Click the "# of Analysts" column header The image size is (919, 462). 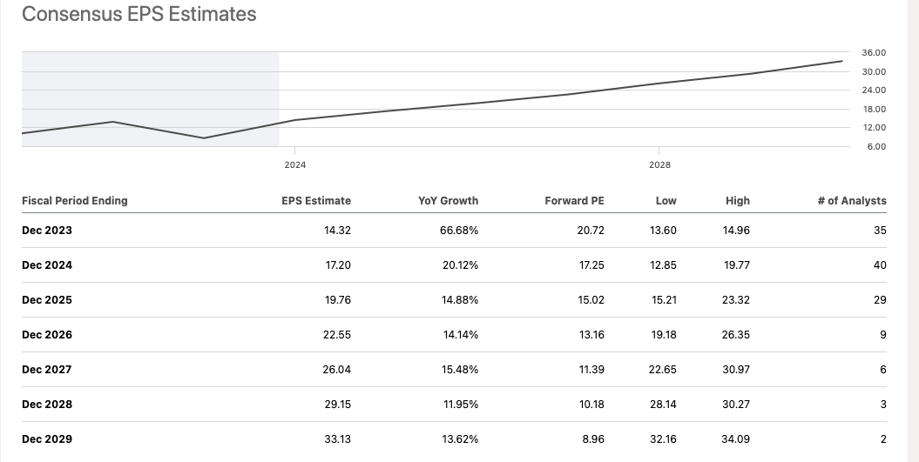pos(851,201)
